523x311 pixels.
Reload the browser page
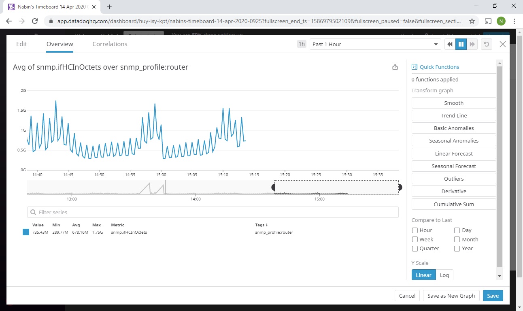point(35,21)
